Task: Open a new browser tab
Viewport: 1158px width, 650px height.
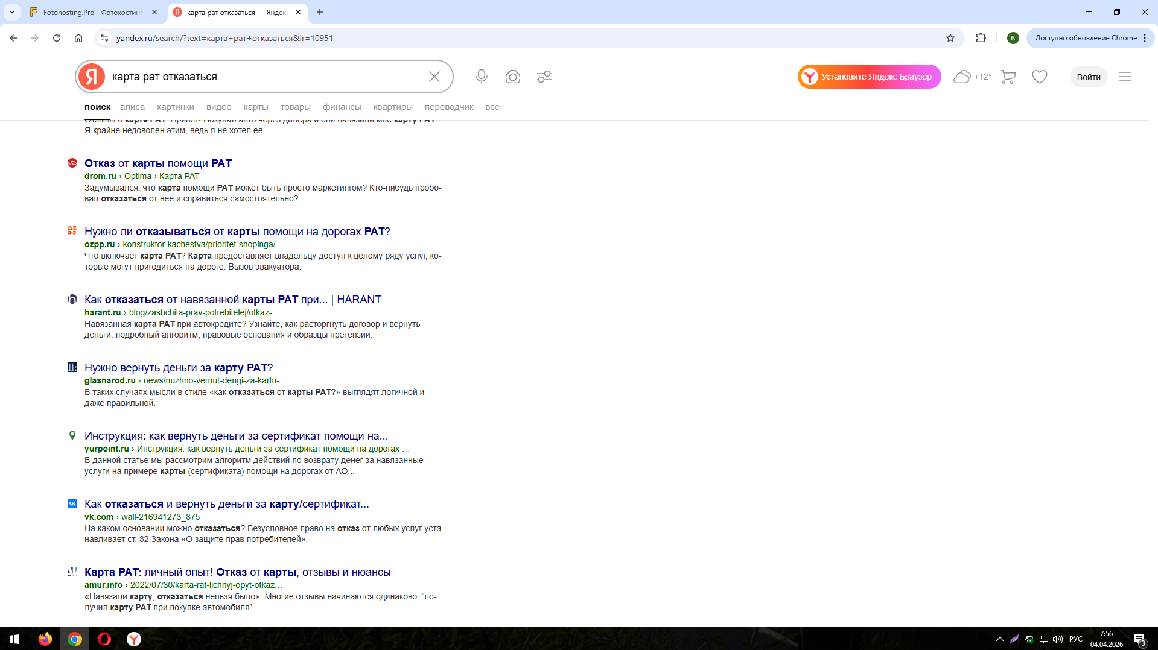Action: point(320,12)
